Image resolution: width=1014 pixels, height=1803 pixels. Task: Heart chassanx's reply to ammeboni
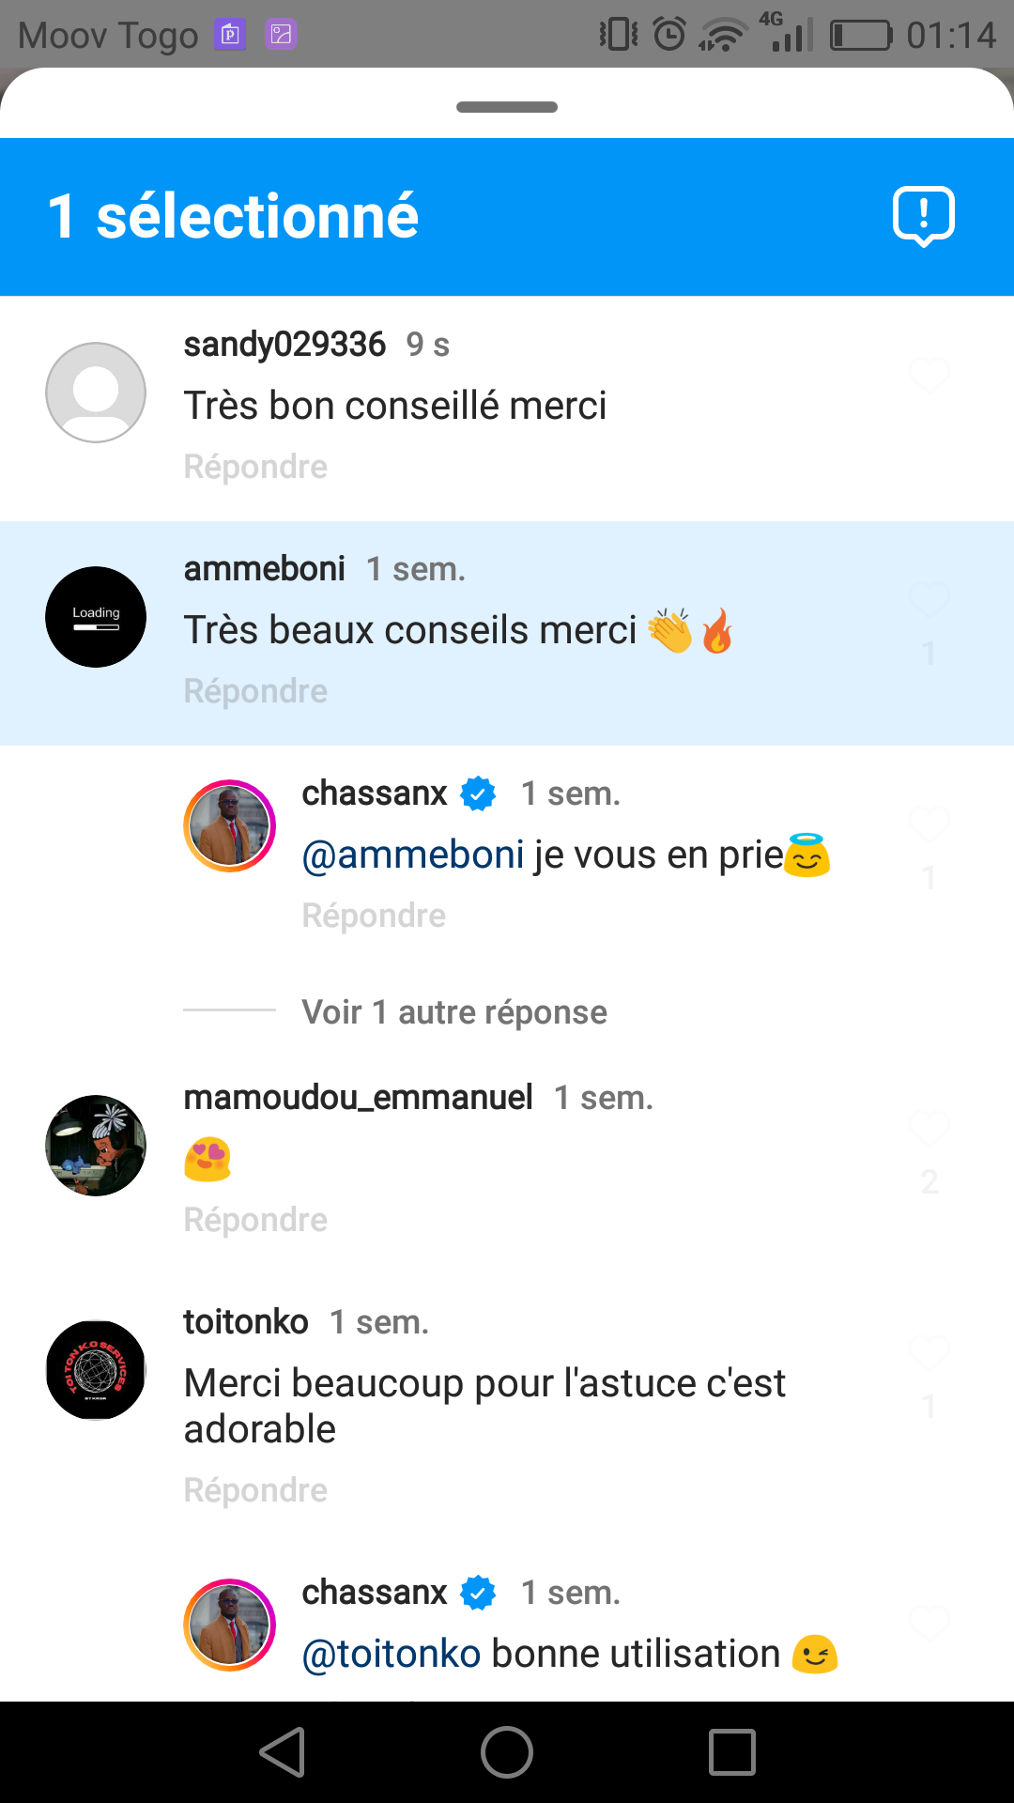tap(929, 824)
